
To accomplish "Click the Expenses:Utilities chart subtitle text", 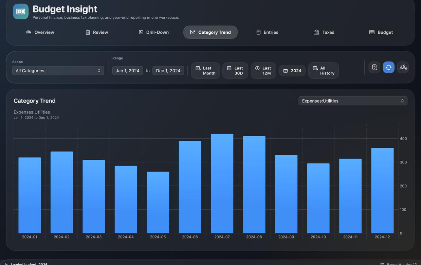I will tap(32, 112).
